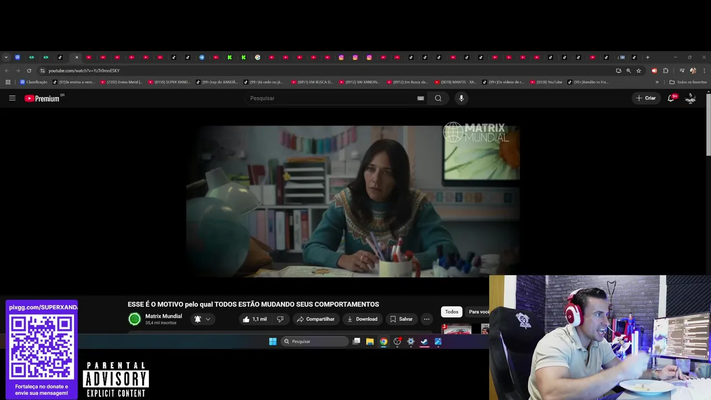Open Chrome three-dot menu
This screenshot has width=711, height=400.
(x=704, y=71)
